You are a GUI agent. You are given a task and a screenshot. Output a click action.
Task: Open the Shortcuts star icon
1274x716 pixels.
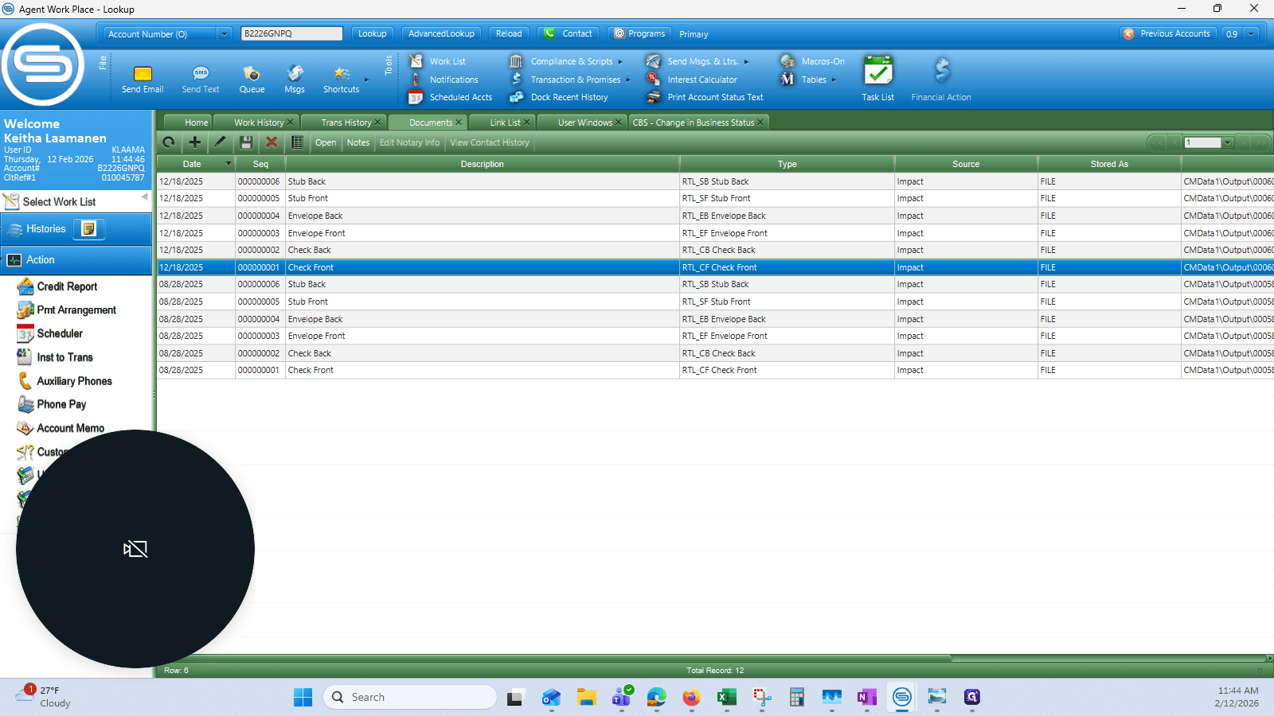click(x=342, y=74)
